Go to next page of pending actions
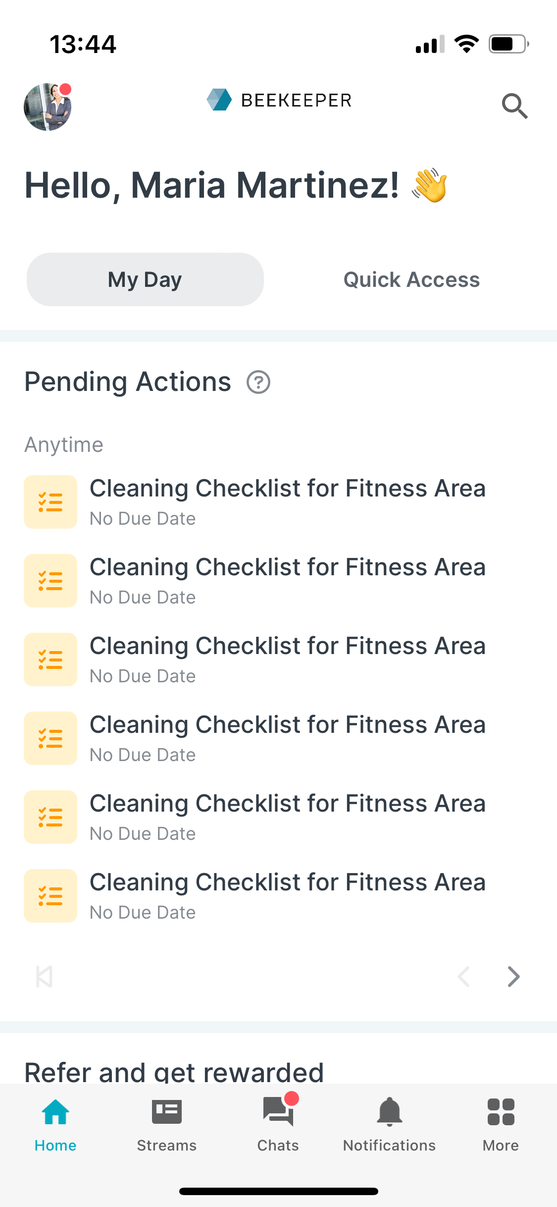Image resolution: width=557 pixels, height=1207 pixels. 514,977
